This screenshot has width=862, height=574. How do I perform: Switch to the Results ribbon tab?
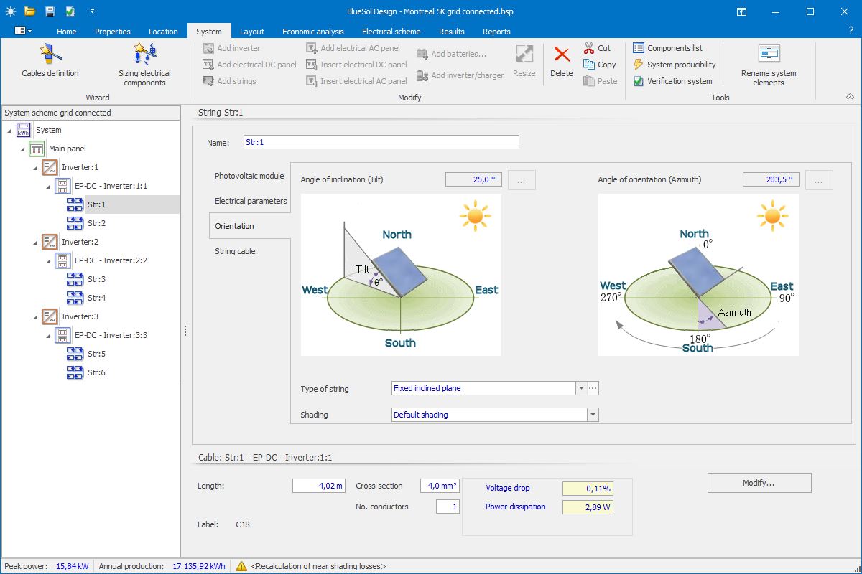[452, 31]
